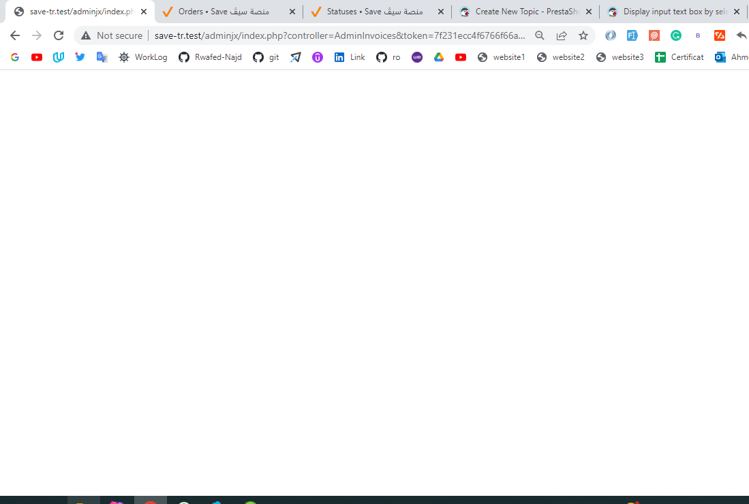Open the Google Translate bookmark
Viewport: 749px width, 504px height.
click(102, 57)
